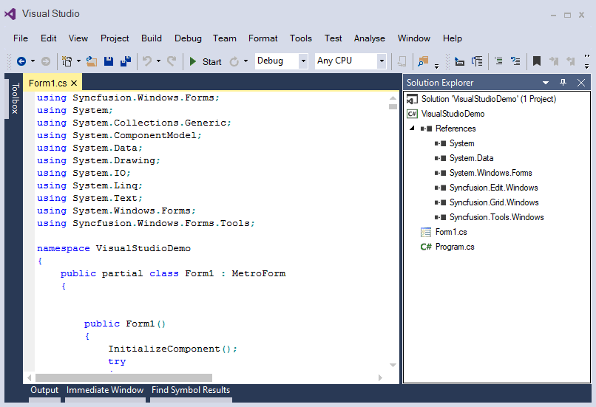Select the Form1.cs document tab

[48, 83]
